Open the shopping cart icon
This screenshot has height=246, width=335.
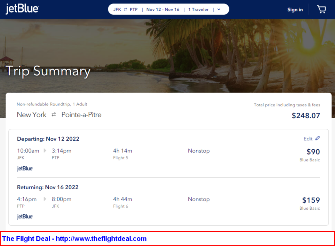[x=321, y=9]
